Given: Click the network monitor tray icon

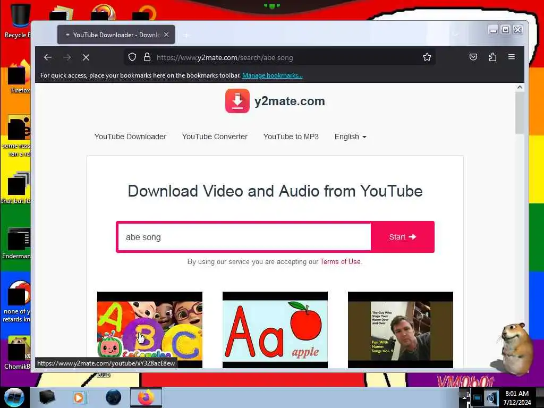Looking at the screenshot, I should [x=477, y=398].
